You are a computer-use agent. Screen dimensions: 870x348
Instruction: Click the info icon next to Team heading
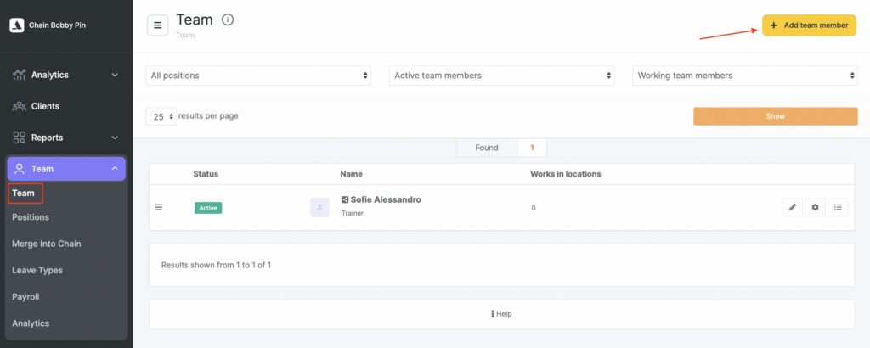point(227,20)
